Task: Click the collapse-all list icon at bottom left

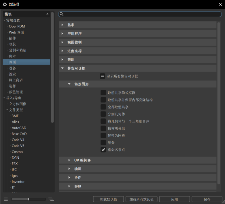Action: 6,199
